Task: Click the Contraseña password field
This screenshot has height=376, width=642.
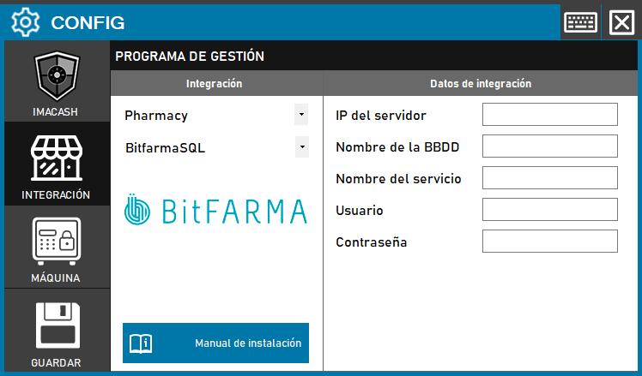Action: click(x=549, y=242)
